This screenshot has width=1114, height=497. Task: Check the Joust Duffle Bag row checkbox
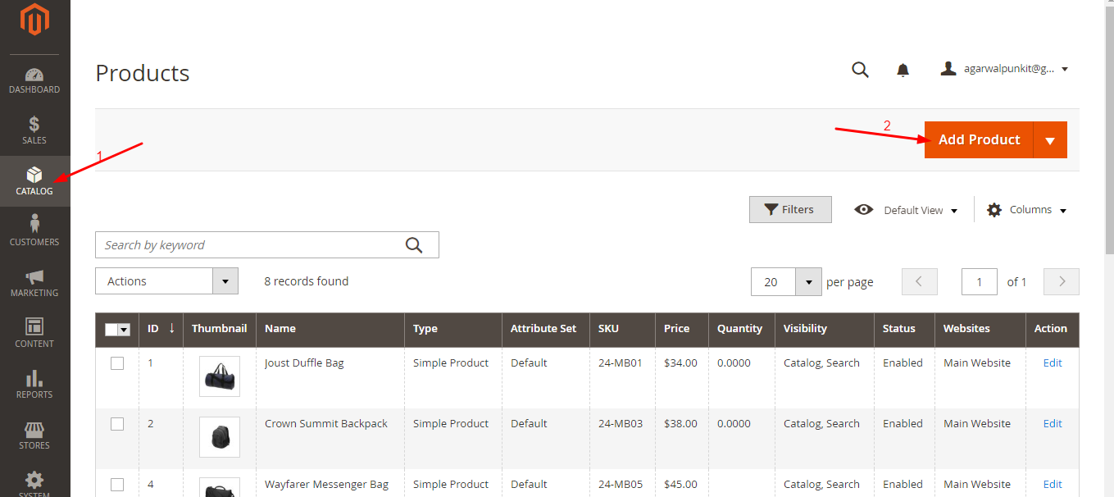(x=117, y=363)
